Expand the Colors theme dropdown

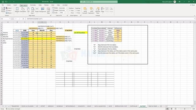[9, 8]
